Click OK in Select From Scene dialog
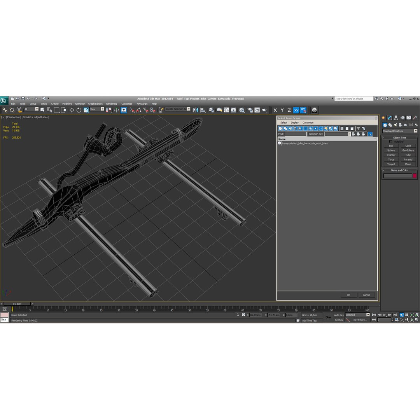 click(348, 295)
